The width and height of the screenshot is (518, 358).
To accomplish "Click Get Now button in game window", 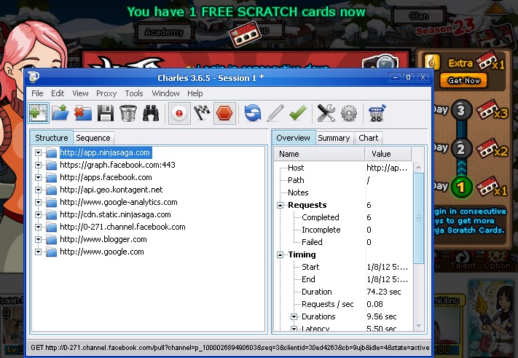I will click(x=464, y=80).
